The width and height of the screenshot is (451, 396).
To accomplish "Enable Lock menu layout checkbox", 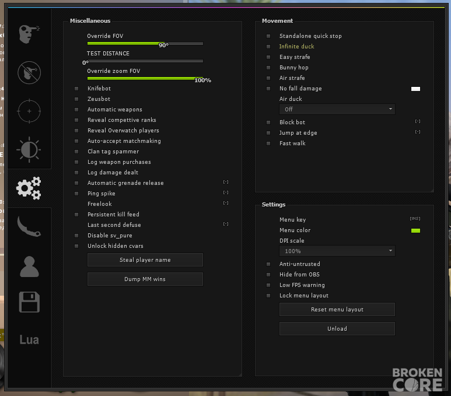I will 268,296.
